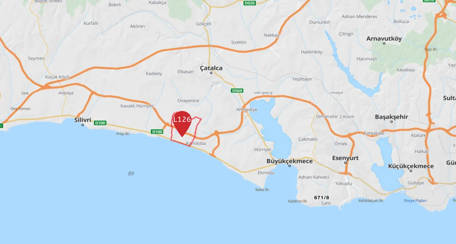This screenshot has height=244, width=456.
Task: Click the Hadımköy place label
Action: [x=311, y=52]
